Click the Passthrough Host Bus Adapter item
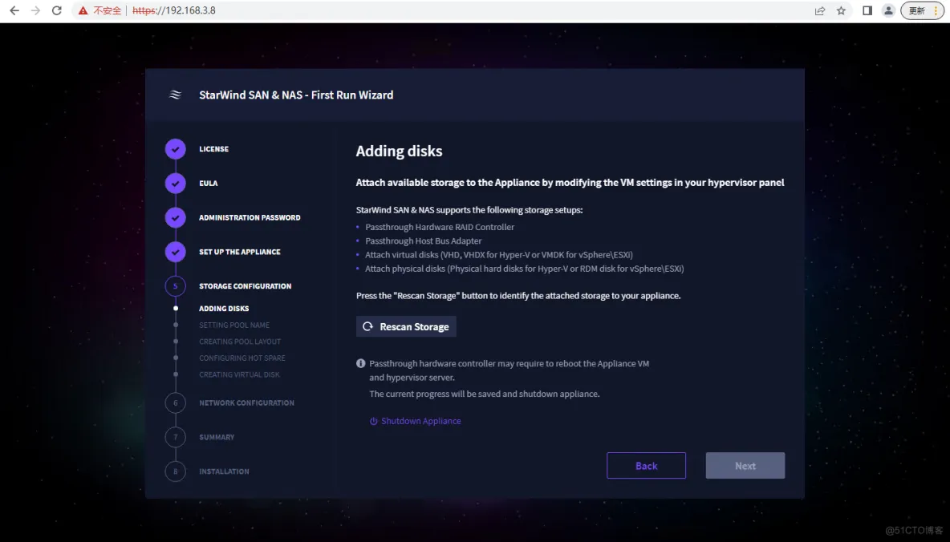The width and height of the screenshot is (950, 542). coord(424,241)
